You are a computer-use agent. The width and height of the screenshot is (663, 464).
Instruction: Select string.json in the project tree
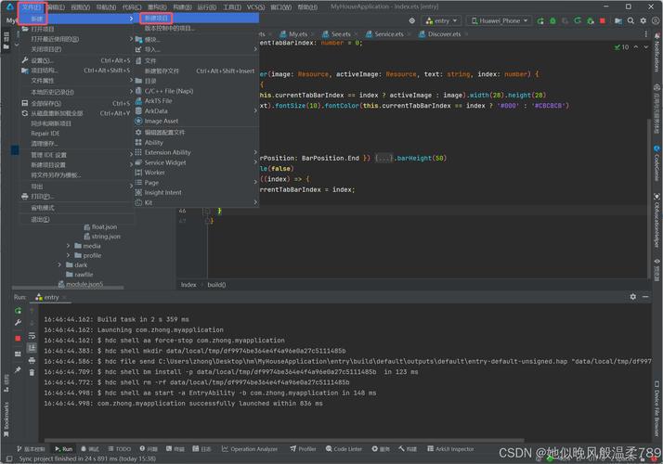click(105, 236)
